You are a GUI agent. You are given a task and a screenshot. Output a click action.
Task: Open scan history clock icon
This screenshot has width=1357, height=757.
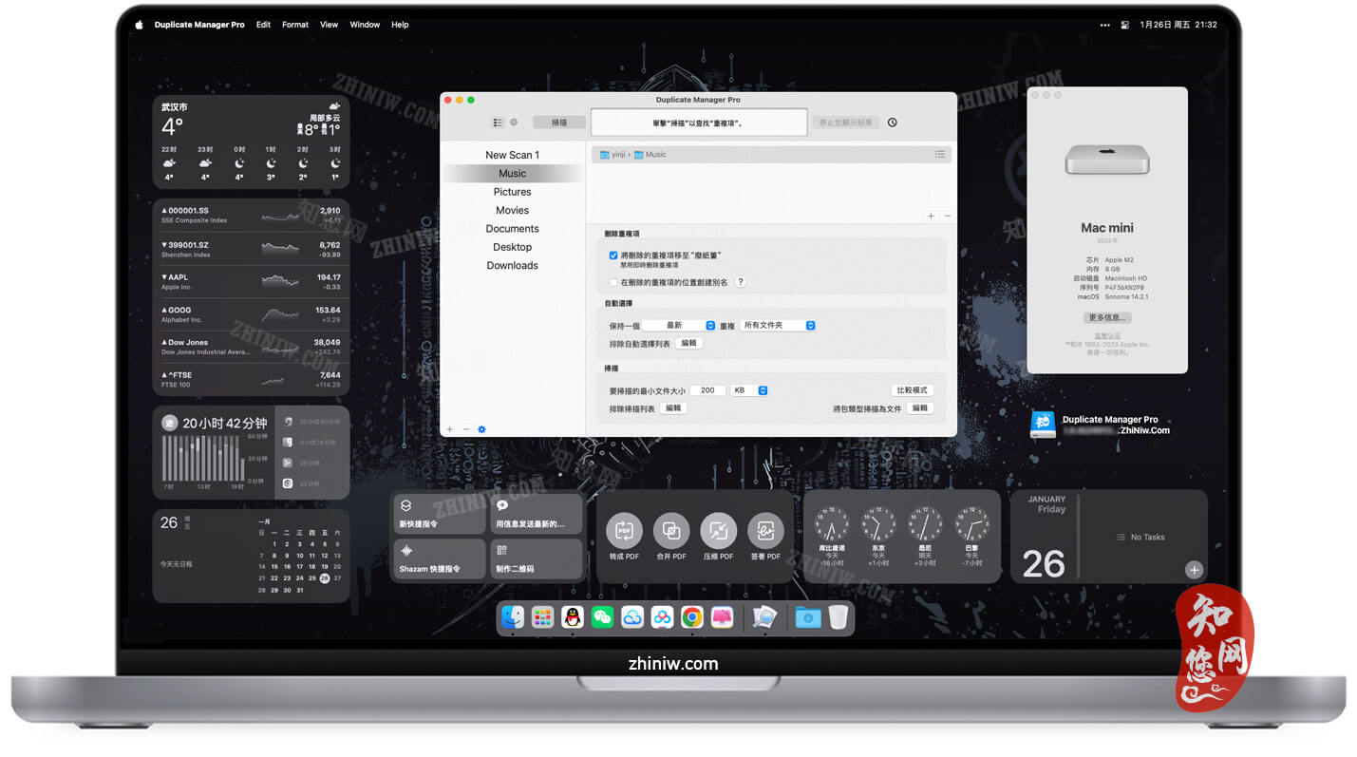click(892, 123)
